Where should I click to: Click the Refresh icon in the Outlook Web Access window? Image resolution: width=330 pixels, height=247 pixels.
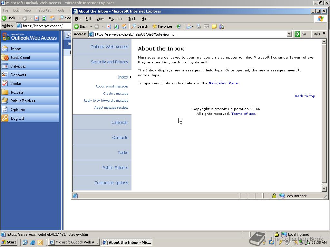click(x=44, y=18)
